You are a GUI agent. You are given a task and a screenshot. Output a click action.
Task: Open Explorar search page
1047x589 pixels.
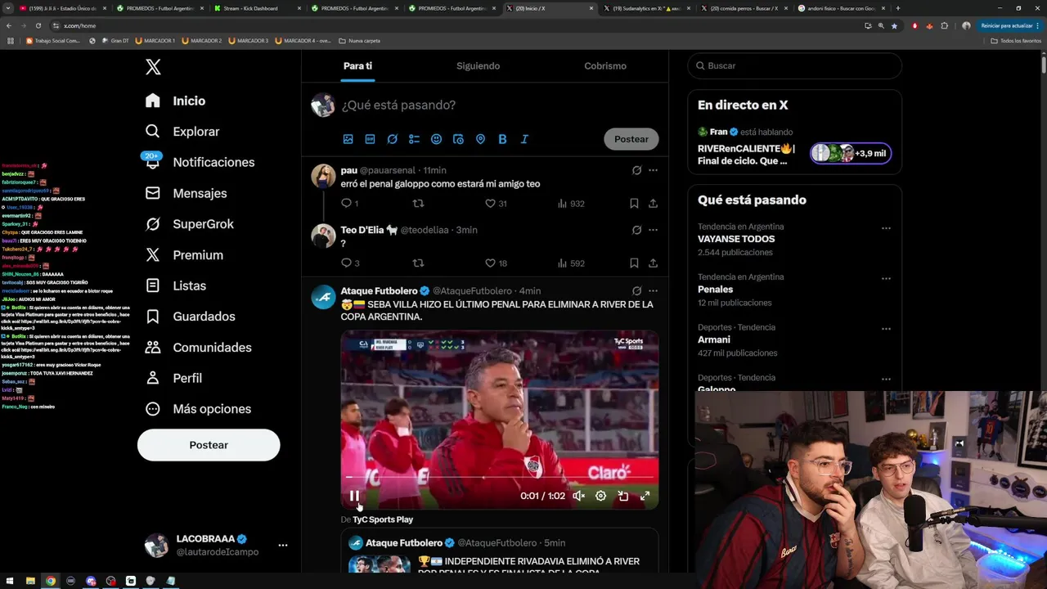182,131
